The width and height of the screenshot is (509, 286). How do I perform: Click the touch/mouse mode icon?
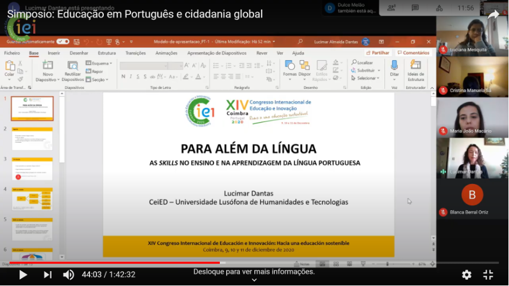118,42
